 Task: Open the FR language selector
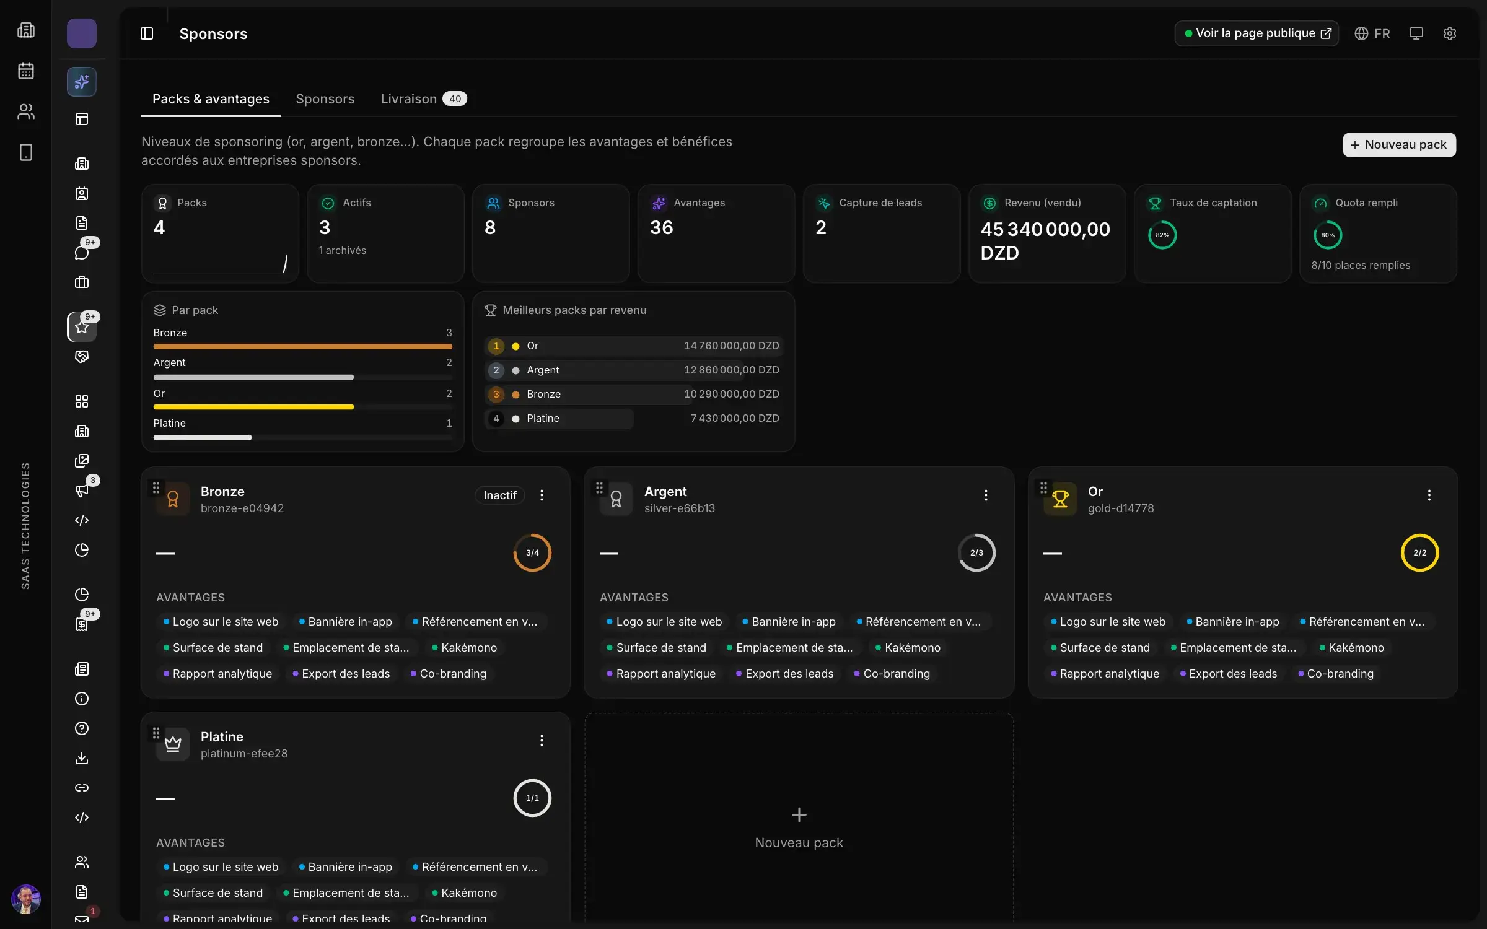click(x=1372, y=33)
